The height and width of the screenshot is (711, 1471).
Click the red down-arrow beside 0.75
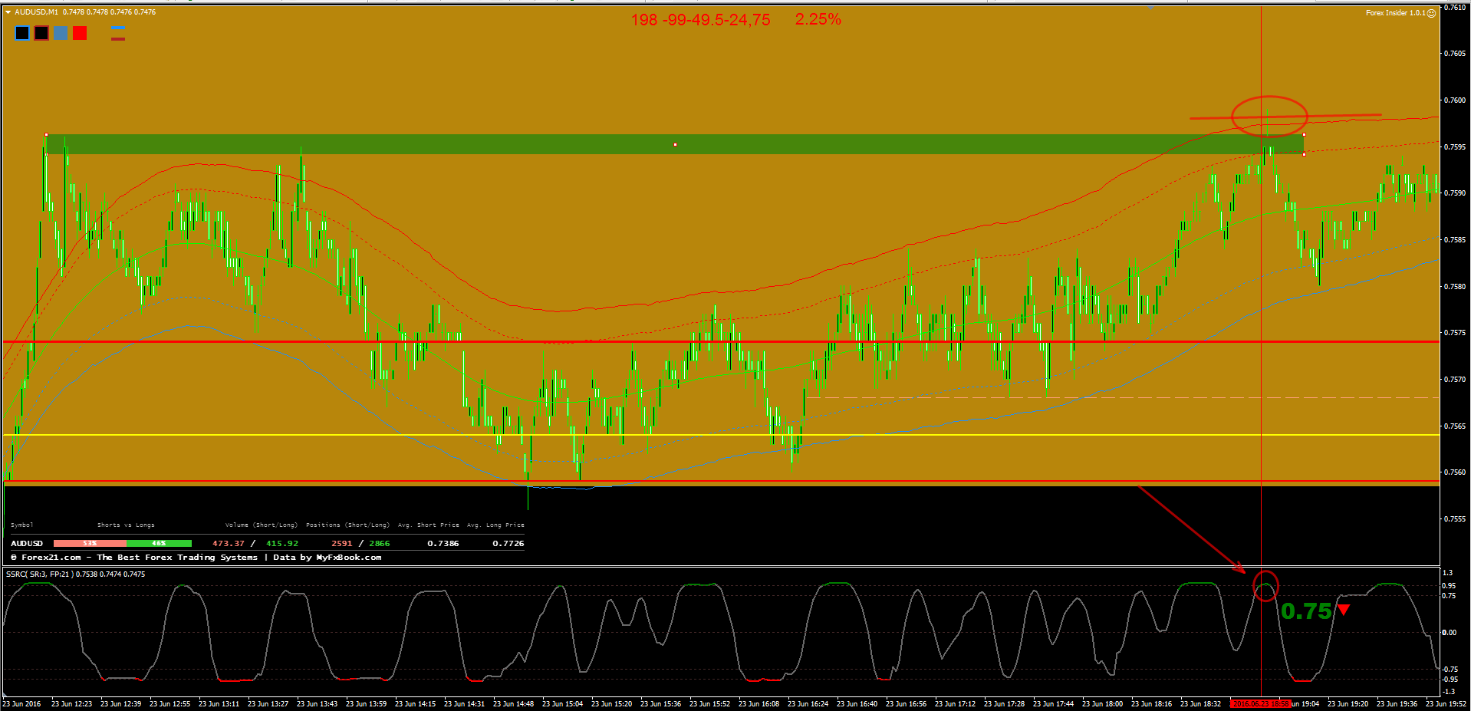[x=1343, y=610]
